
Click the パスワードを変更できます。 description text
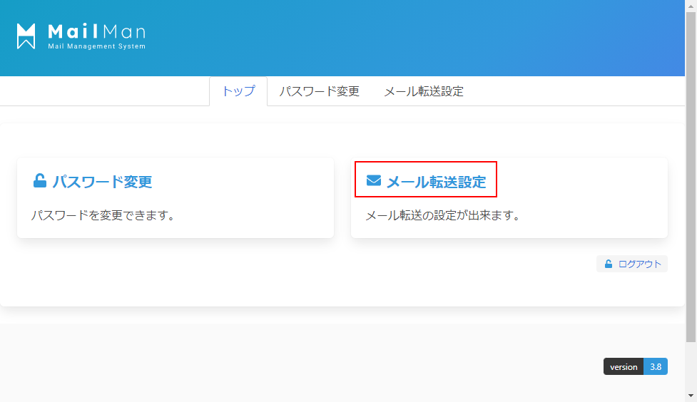[103, 215]
